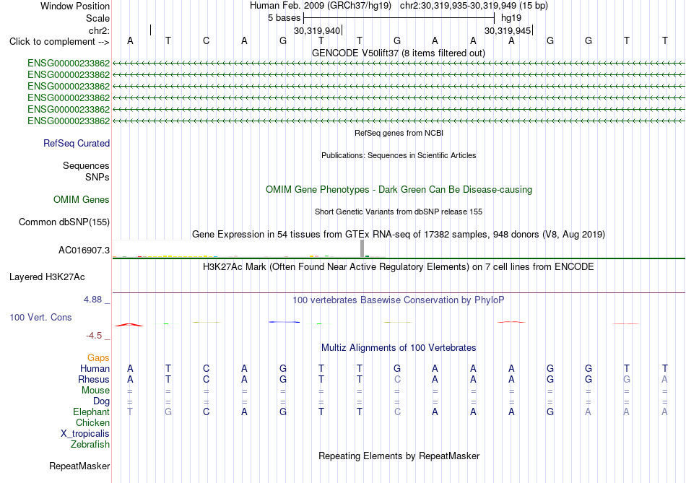Open the 'OMIM Genes' track label

coord(82,199)
